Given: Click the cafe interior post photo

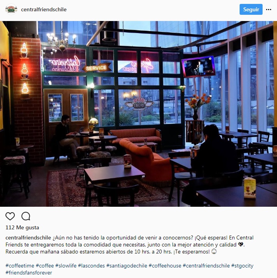Looking at the screenshot, I should tap(138, 114).
